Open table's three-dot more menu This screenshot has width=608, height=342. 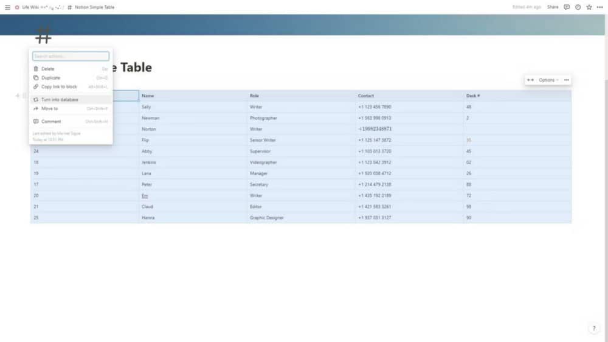[567, 80]
